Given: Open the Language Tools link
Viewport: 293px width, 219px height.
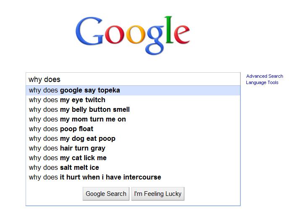Looking at the screenshot, I should pos(262,82).
